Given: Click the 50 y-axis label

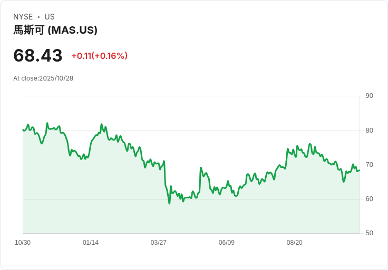Looking at the screenshot, I should pyautogui.click(x=370, y=233).
